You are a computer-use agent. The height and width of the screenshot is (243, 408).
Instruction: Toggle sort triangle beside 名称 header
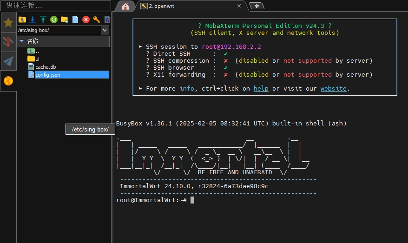tap(21, 41)
